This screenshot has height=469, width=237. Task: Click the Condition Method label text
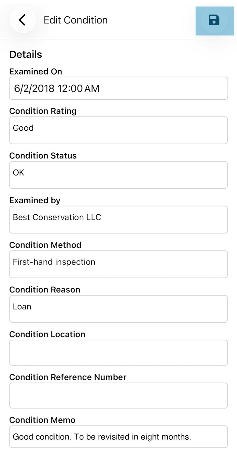click(x=45, y=245)
